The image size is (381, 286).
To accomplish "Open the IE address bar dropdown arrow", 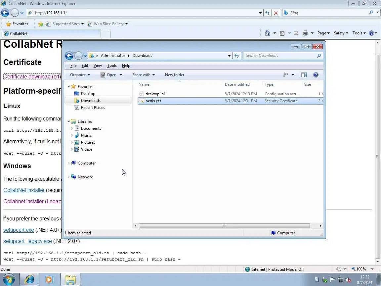I will (x=260, y=13).
